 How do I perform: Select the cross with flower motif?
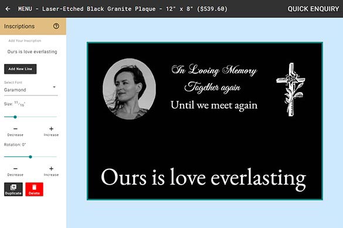point(290,90)
